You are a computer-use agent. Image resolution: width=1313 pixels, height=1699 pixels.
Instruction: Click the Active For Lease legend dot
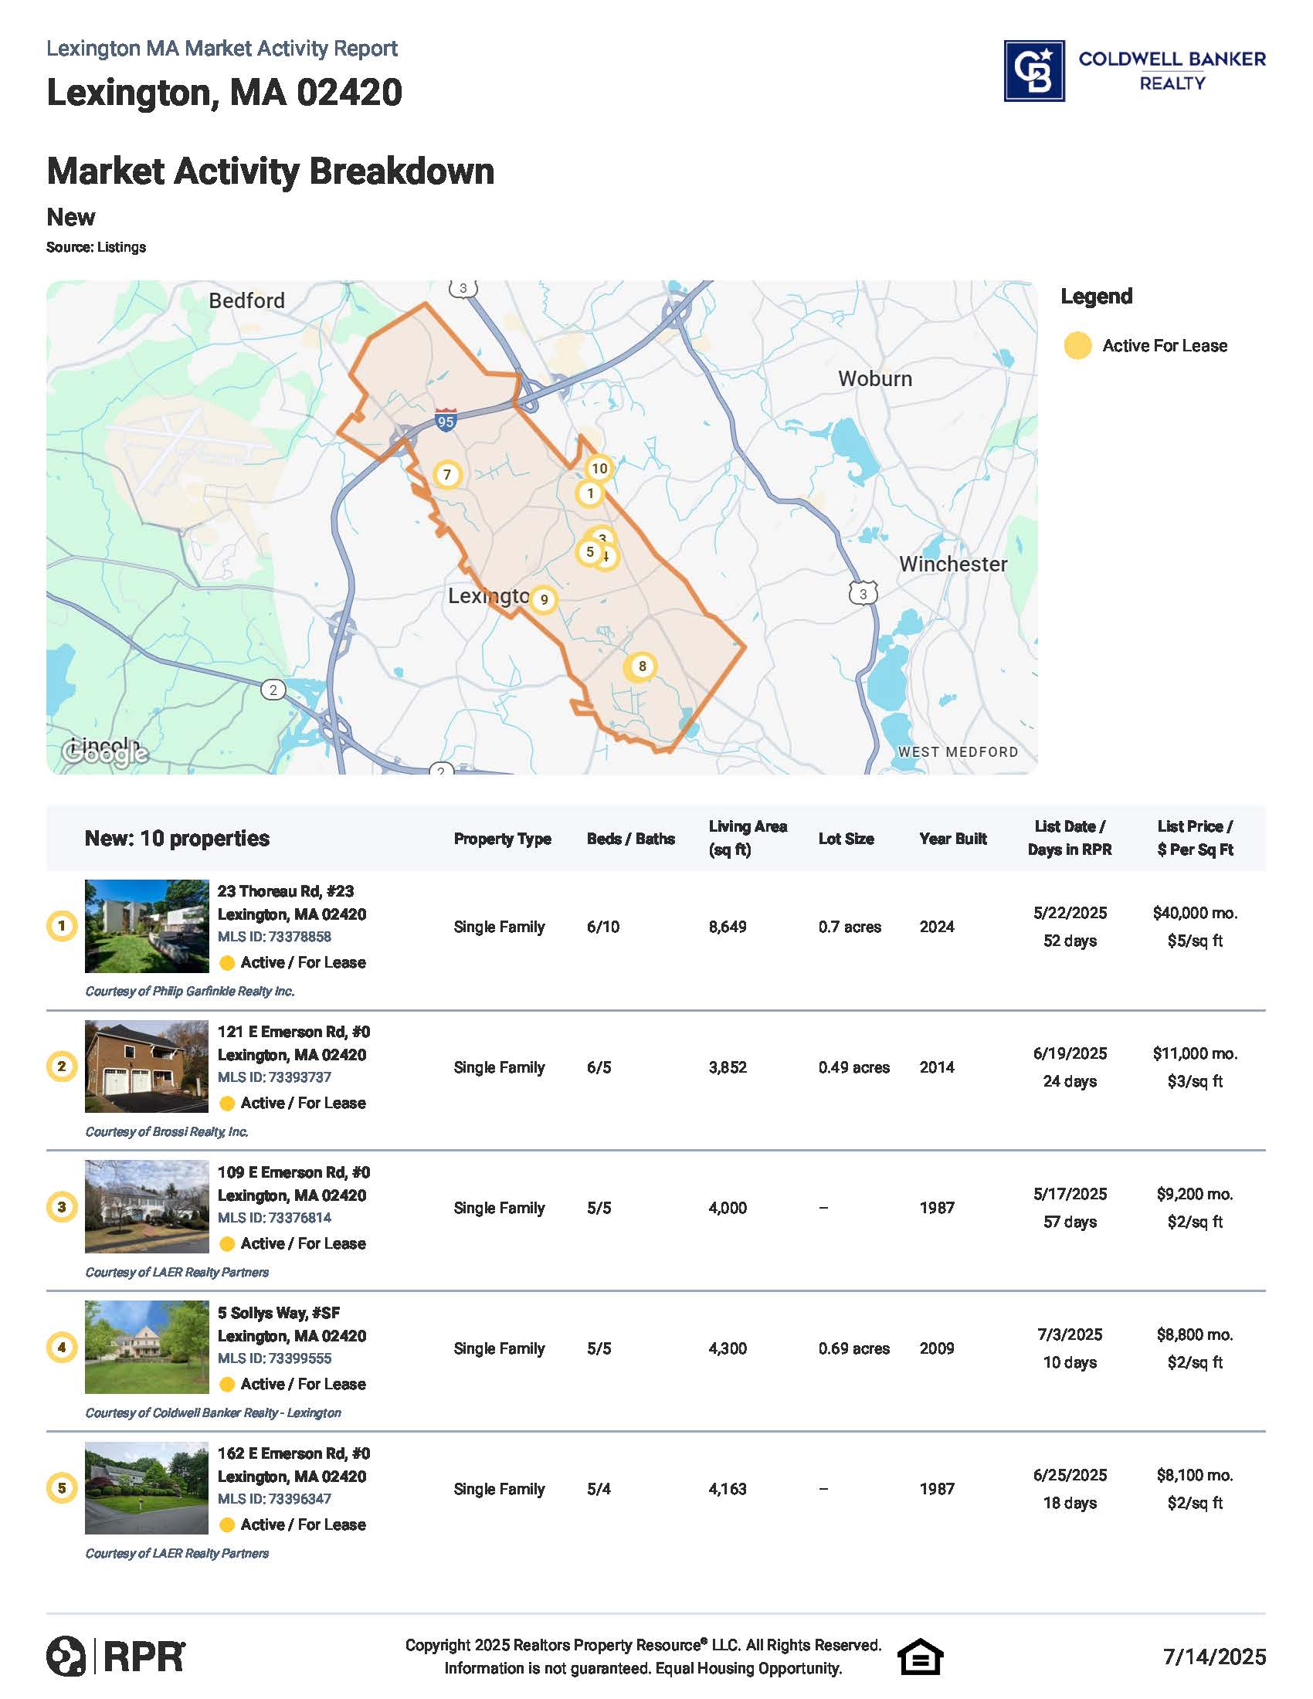(x=1077, y=345)
